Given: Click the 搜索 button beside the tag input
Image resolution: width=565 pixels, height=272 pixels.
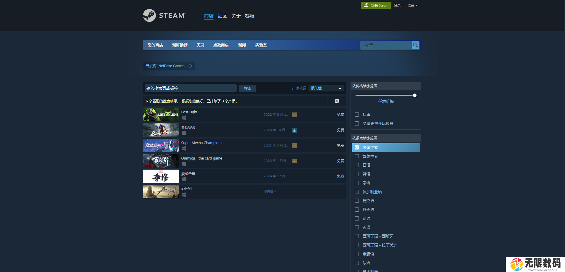Looking at the screenshot, I should [x=248, y=88].
